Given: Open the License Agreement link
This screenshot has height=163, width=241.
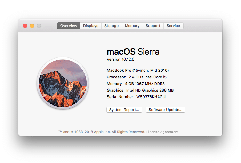Looking at the screenshot, I should pyautogui.click(x=162, y=132).
